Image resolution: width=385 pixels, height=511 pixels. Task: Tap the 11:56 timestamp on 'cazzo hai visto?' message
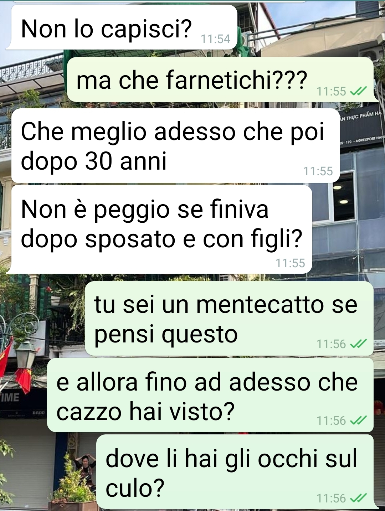coord(331,420)
